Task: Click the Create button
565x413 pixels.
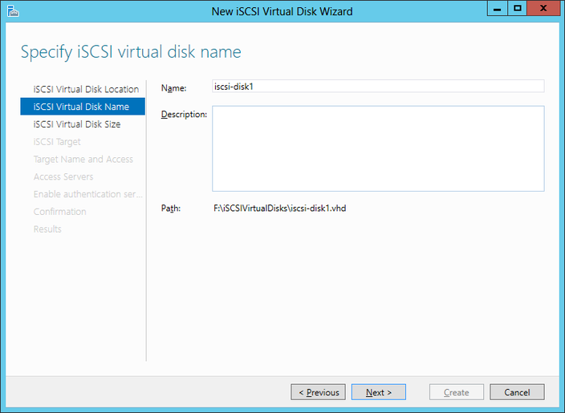Action: (x=456, y=392)
